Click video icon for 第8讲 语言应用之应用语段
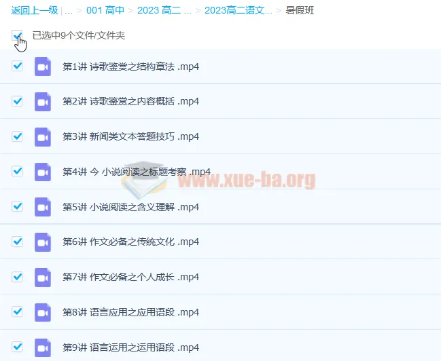Viewport: 441px width, 361px height. tap(43, 312)
